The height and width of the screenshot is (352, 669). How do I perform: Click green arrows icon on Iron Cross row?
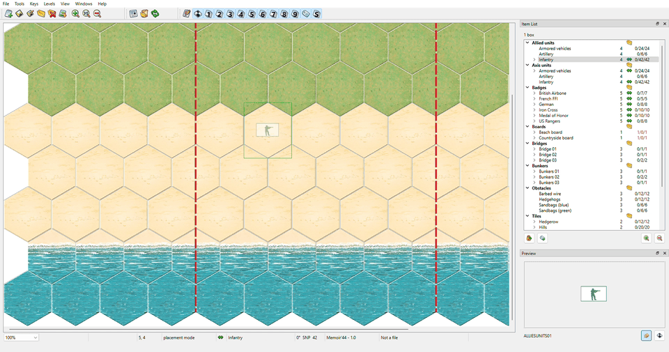(629, 109)
